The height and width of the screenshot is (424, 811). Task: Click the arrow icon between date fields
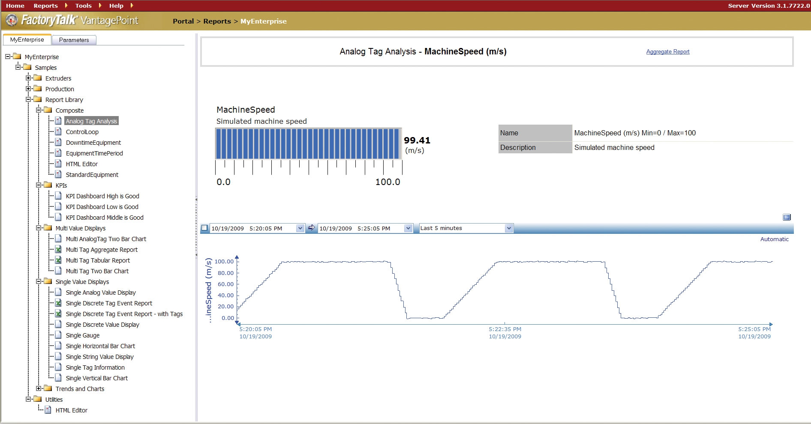click(x=312, y=228)
